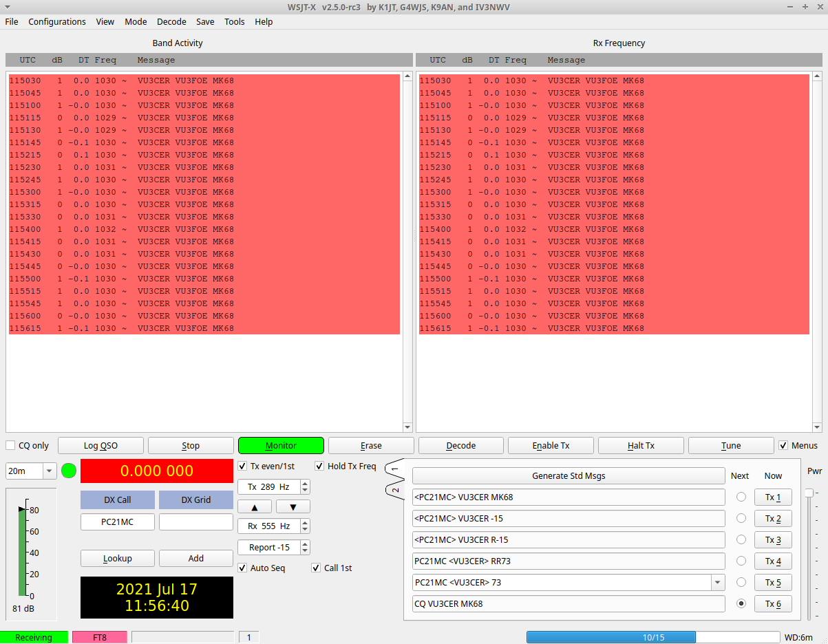Open the Save menu
This screenshot has width=828, height=644.
click(205, 21)
